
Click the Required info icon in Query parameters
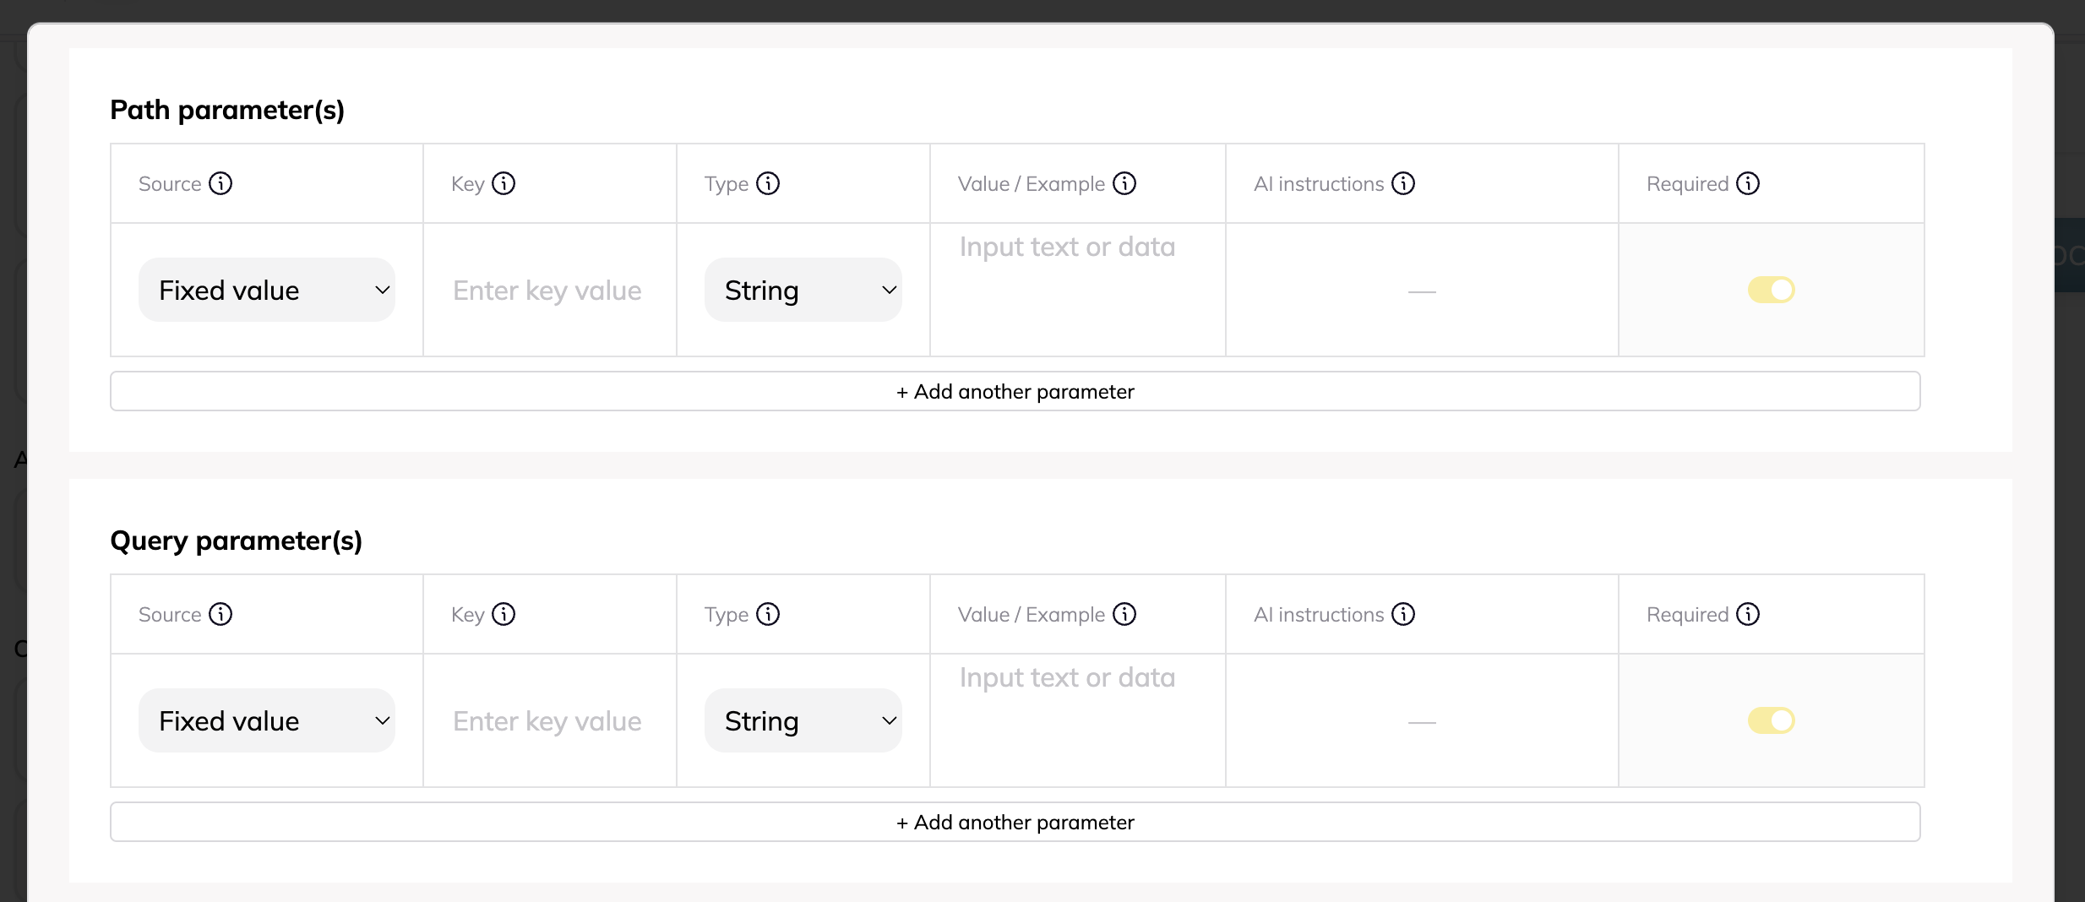[x=1748, y=614]
